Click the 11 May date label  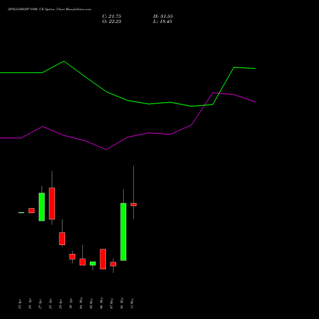(132, 303)
